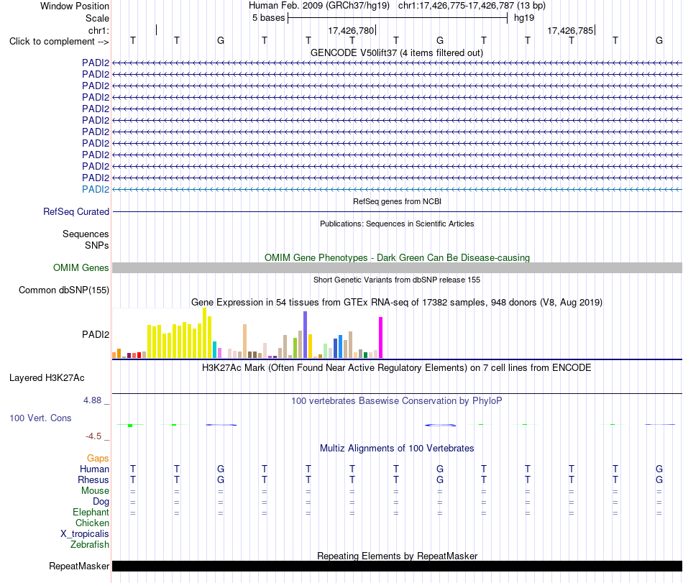Open 'Repeating Elements by RepeatMasker' title

pos(397,556)
